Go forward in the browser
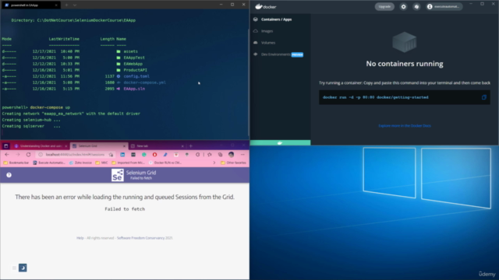This screenshot has height=280, width=499. click(x=17, y=155)
